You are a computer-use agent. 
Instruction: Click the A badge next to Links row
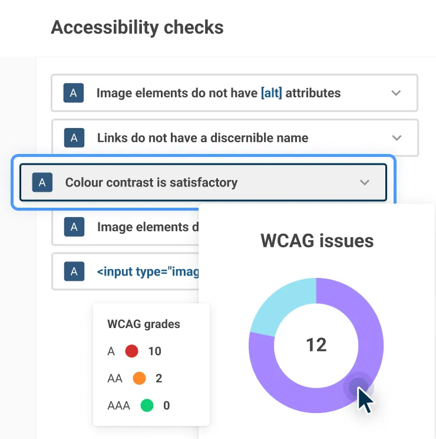(x=74, y=138)
